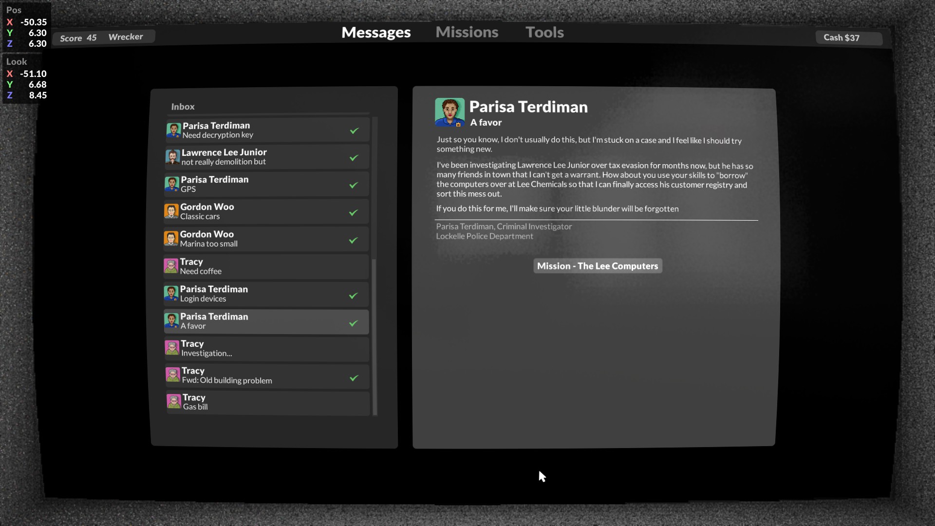Image resolution: width=935 pixels, height=526 pixels.
Task: Click Tracy avatar beside Need coffee
Action: pyautogui.click(x=171, y=266)
